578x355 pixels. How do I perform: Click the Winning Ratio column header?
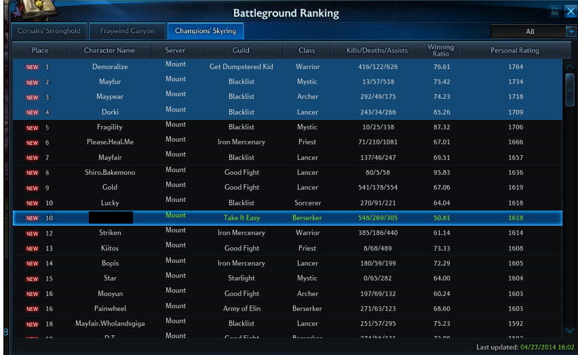(x=441, y=50)
